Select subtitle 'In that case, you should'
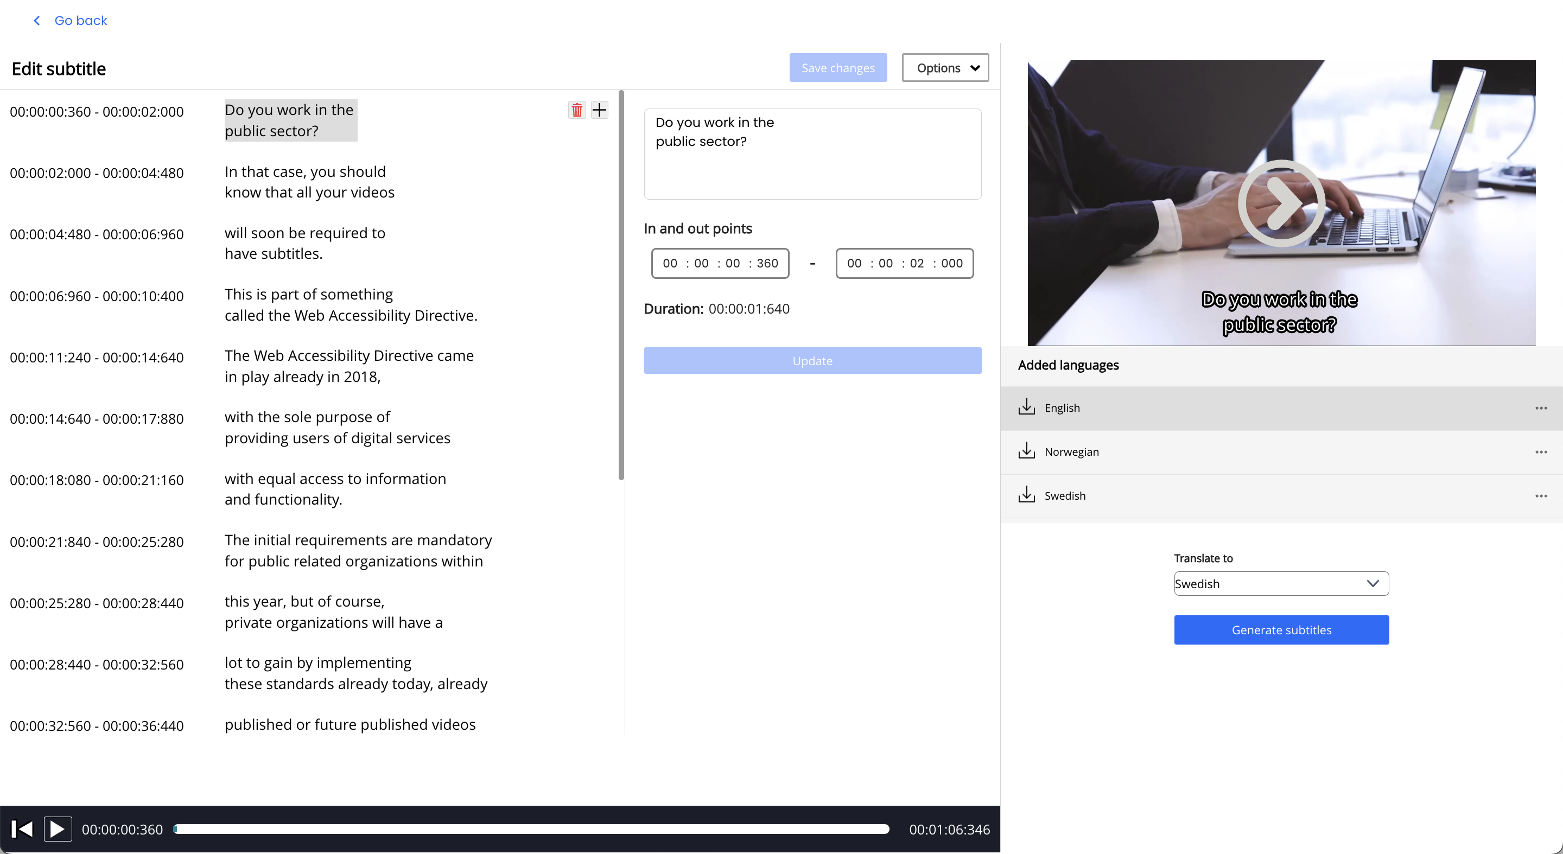This screenshot has width=1563, height=854. point(309,182)
